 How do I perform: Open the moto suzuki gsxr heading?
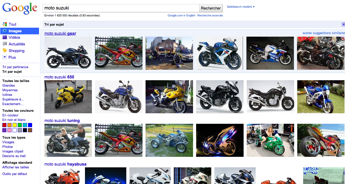[60, 34]
